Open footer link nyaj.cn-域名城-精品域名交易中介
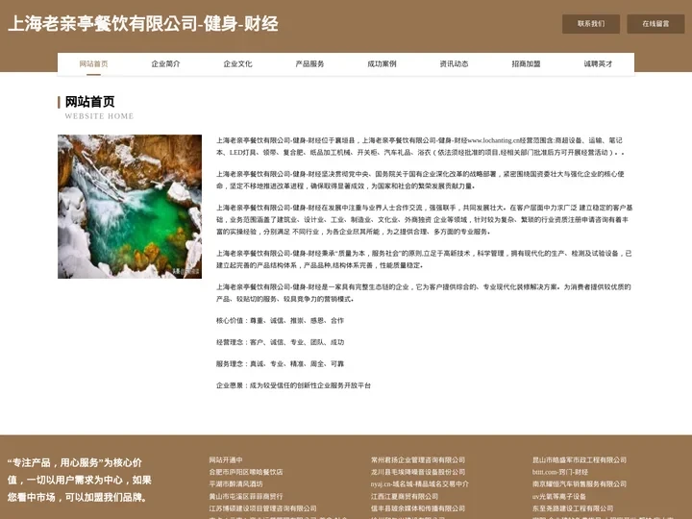This screenshot has height=519, width=692. pos(420,483)
